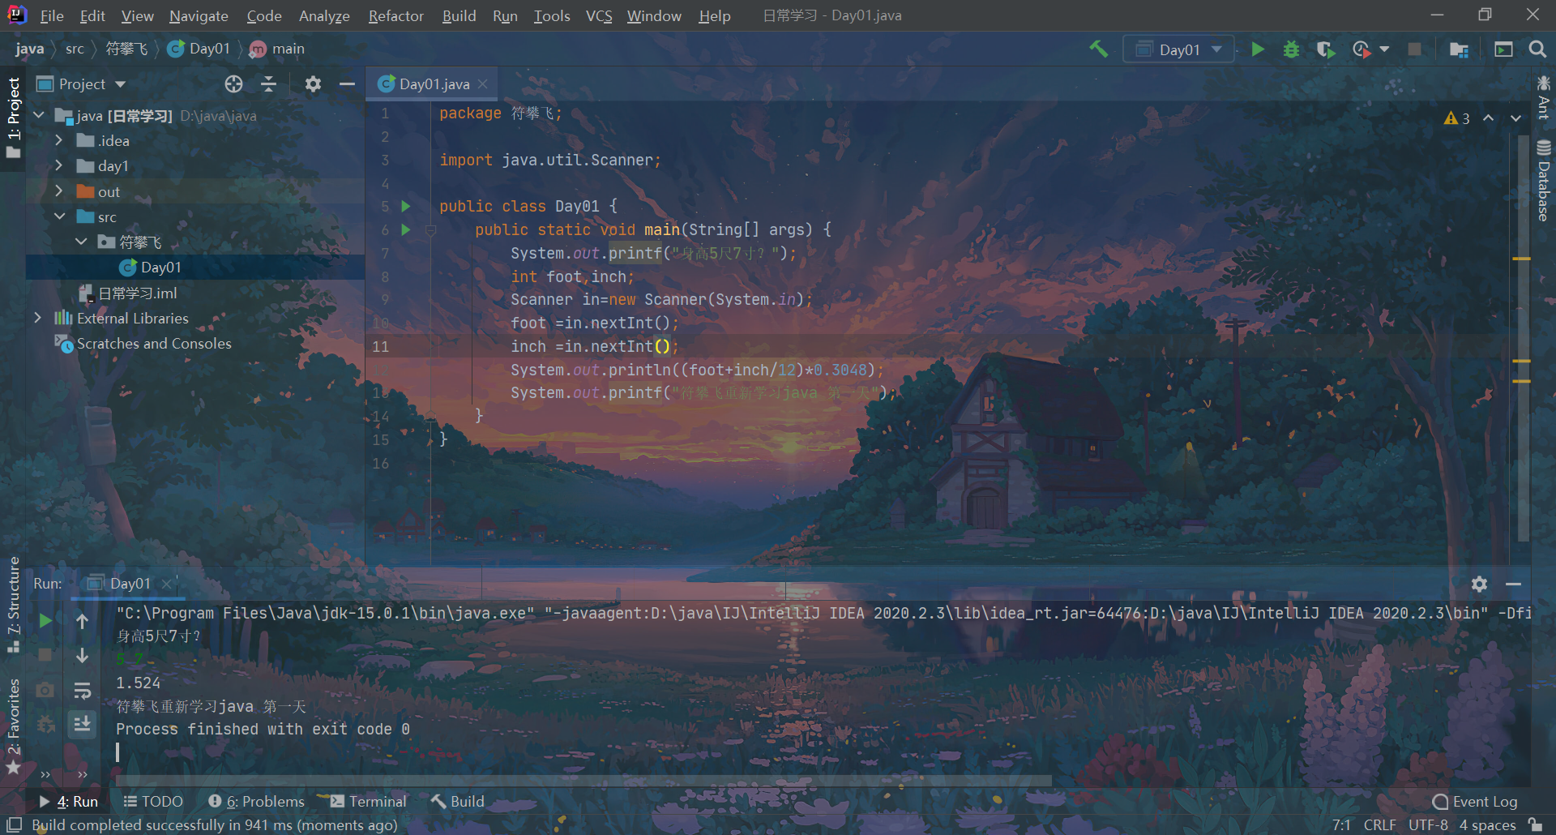Click the warnings indicator showing 3
The image size is (1556, 835).
coord(1456,118)
